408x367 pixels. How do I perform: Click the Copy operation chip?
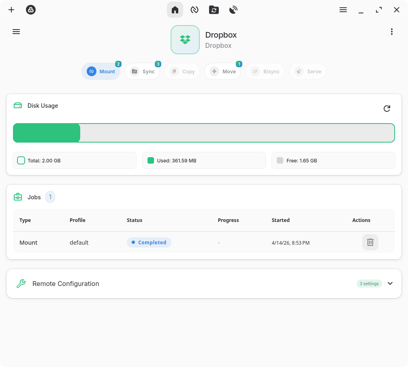click(182, 71)
